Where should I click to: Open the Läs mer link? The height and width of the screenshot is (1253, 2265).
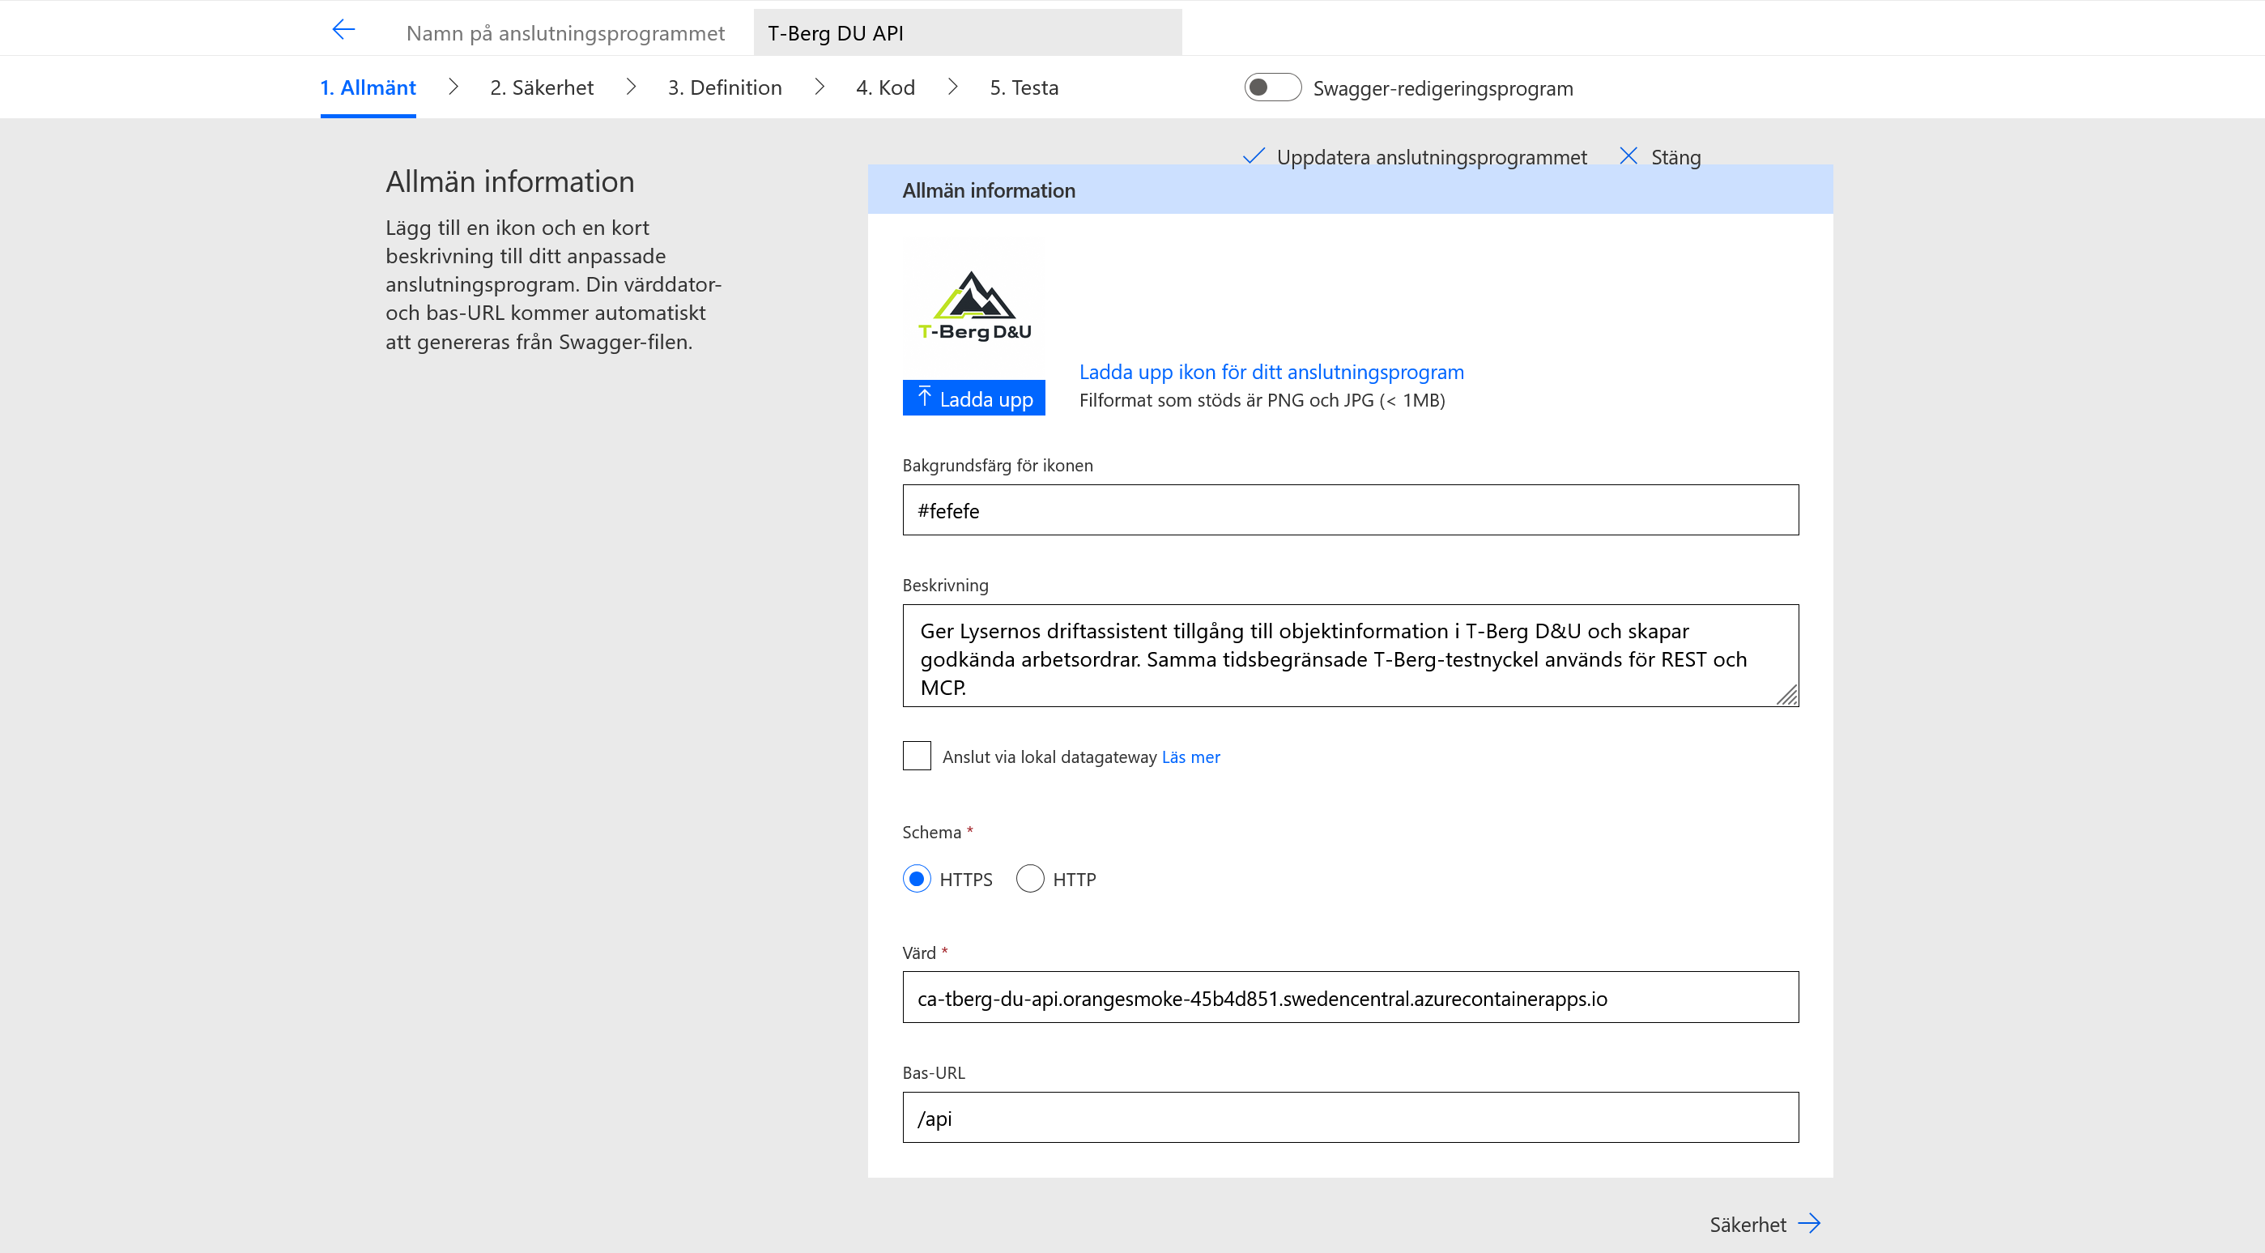point(1190,756)
